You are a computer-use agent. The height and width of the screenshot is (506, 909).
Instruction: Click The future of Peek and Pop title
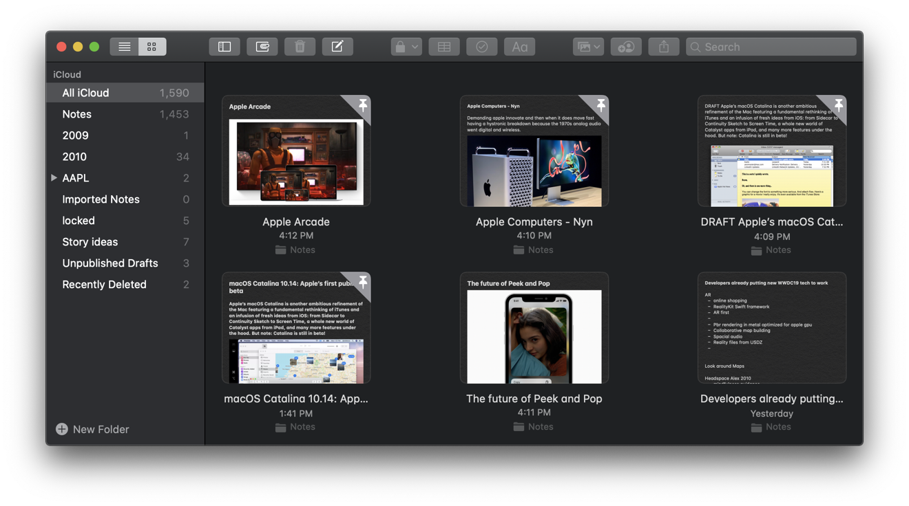pyautogui.click(x=534, y=399)
